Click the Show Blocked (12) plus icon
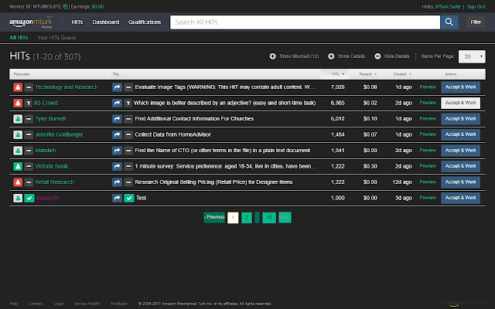 point(273,56)
